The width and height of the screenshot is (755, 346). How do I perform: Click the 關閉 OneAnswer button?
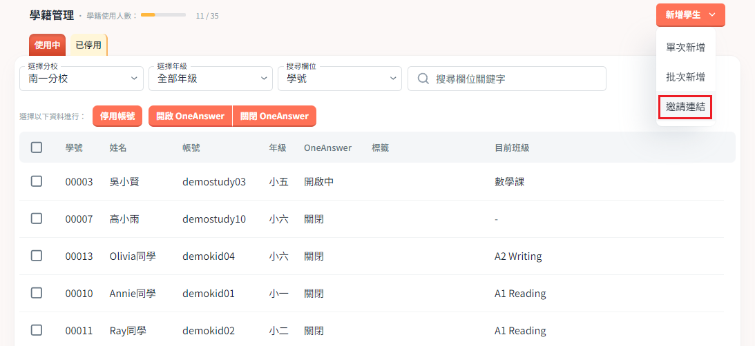274,116
